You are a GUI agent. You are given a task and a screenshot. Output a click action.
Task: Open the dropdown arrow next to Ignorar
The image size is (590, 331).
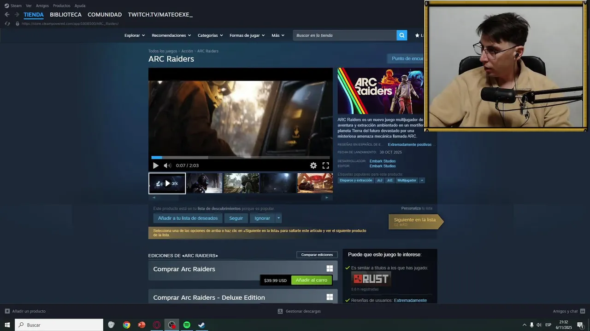tap(278, 218)
